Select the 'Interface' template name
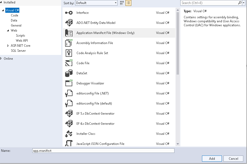 (x=83, y=13)
